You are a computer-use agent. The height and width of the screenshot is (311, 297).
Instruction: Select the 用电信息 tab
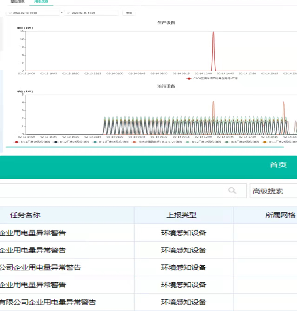tap(41, 1)
